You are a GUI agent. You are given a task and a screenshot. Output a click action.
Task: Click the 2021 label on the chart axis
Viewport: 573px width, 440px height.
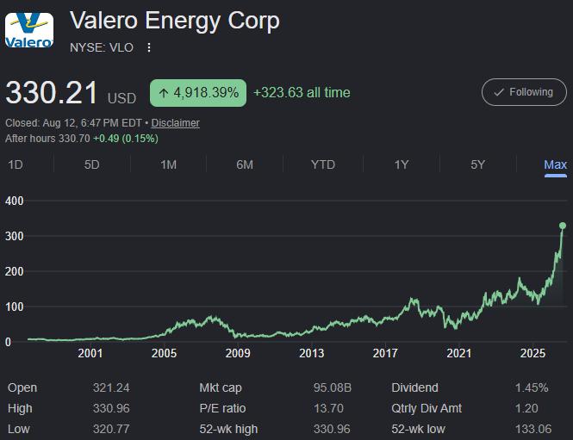(x=458, y=353)
